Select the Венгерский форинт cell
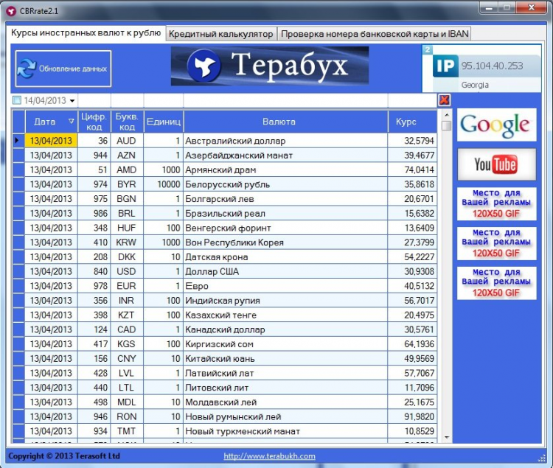This screenshot has width=553, height=468. tap(285, 228)
